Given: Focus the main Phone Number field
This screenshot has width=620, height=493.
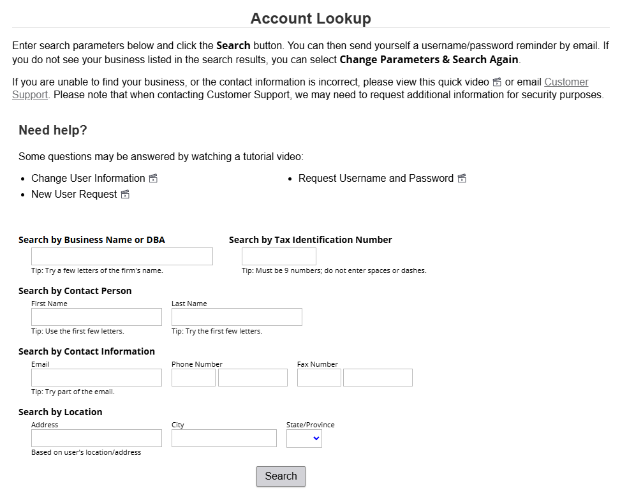Looking at the screenshot, I should click(253, 378).
